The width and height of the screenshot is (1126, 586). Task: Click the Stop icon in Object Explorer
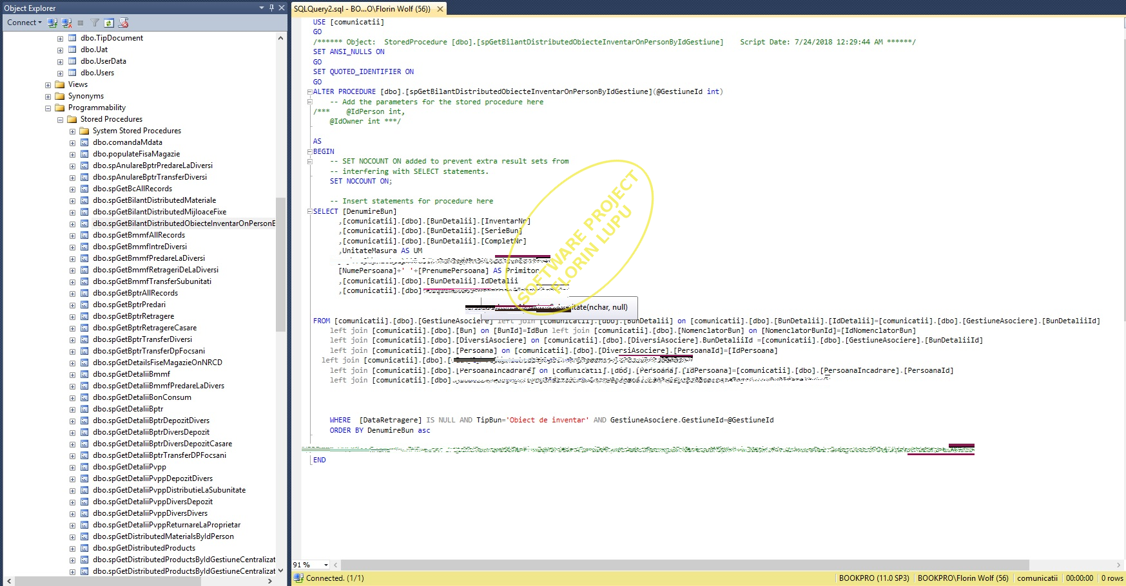coord(81,23)
